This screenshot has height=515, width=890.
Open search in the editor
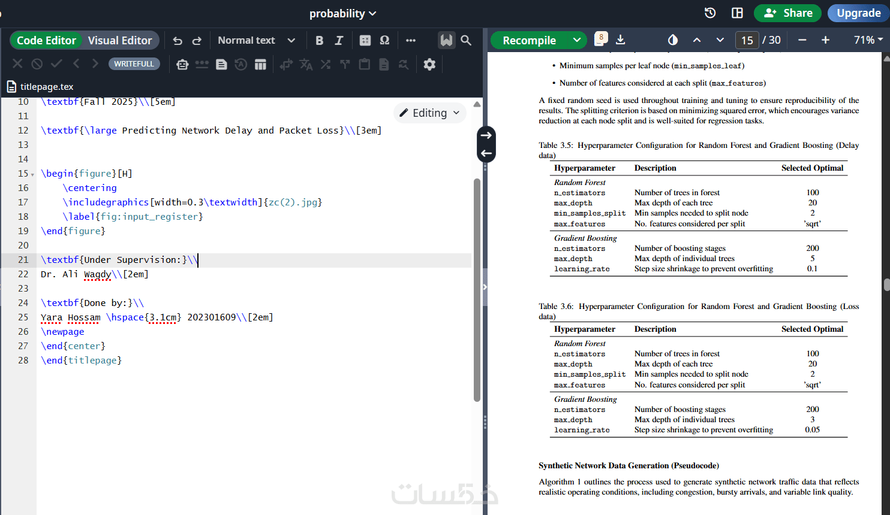coord(466,40)
